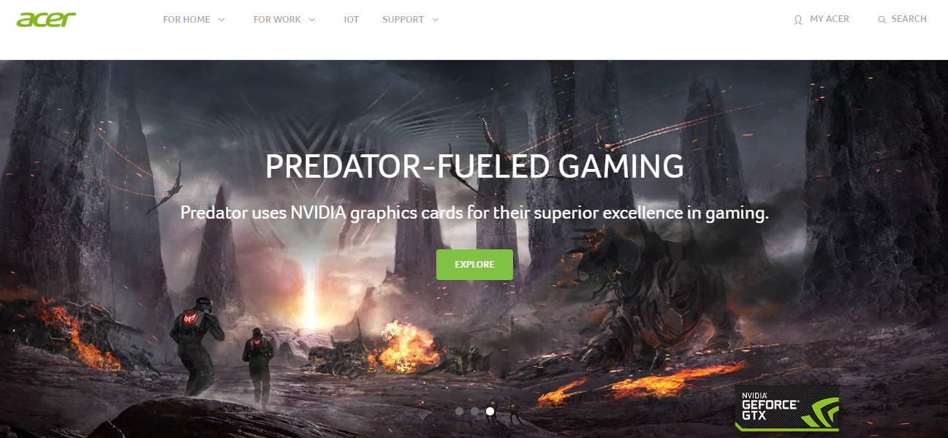The height and width of the screenshot is (438, 948).
Task: Expand the For Home chevron arrow
Action: pos(221,20)
